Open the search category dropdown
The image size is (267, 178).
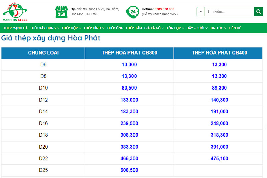pos(201,12)
